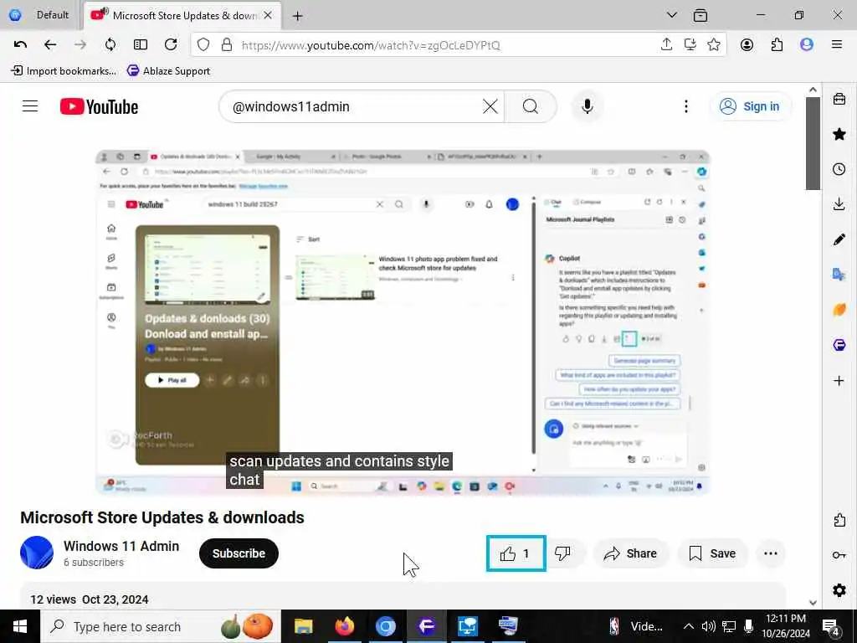Click the undo arrow in browser toolbar
Viewport: 857px width, 643px height.
(x=20, y=45)
